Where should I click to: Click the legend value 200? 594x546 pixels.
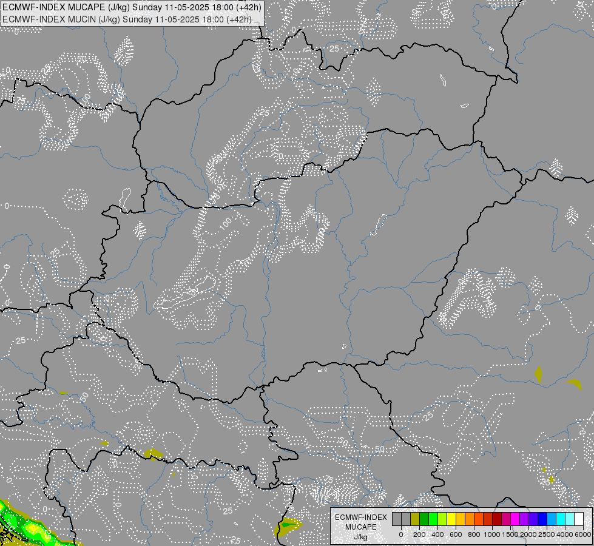tap(419, 534)
